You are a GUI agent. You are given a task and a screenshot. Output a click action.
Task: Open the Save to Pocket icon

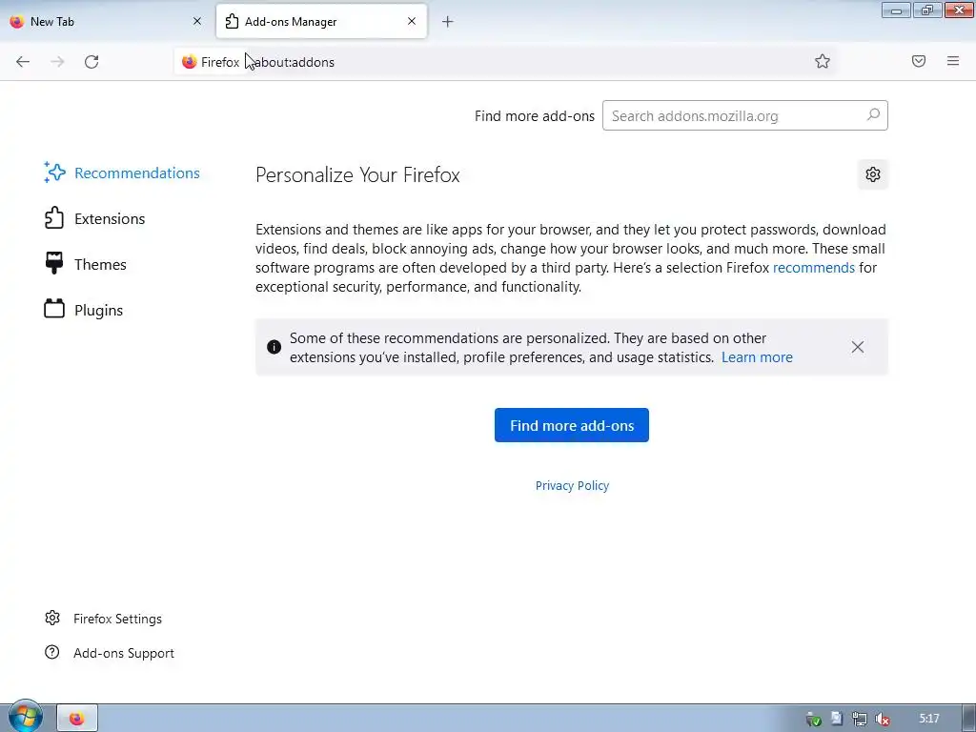pyautogui.click(x=919, y=61)
